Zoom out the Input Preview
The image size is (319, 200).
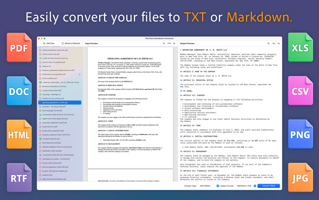coord(164,43)
